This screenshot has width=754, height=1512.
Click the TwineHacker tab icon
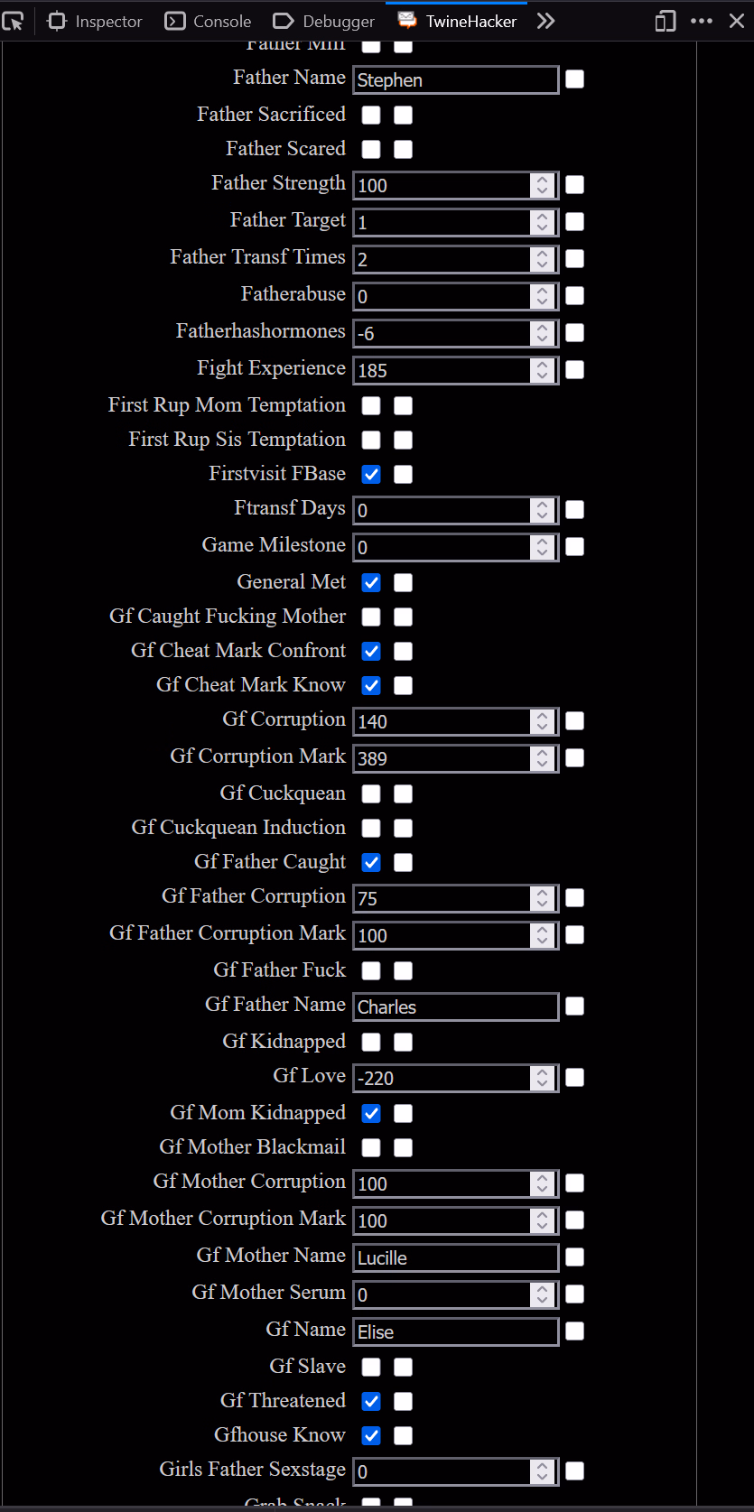407,20
